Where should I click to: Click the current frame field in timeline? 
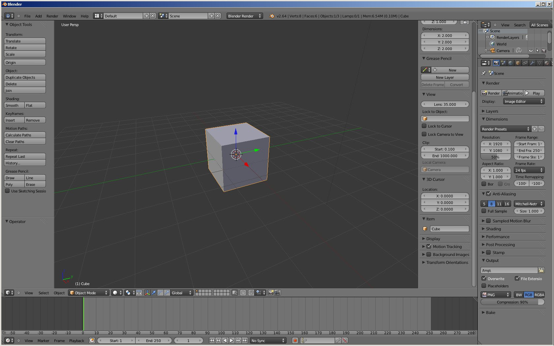[188, 340]
